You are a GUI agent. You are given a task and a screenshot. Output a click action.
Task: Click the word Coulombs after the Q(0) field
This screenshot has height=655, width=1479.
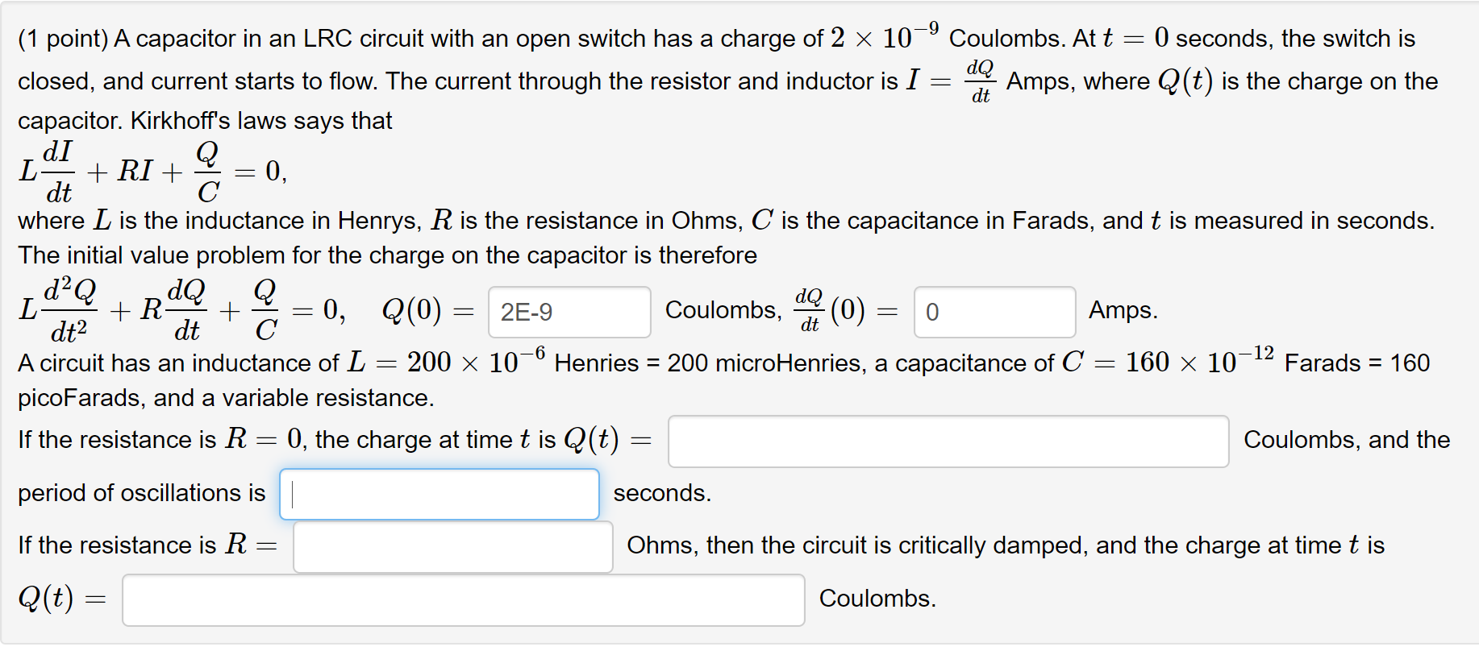point(720,310)
